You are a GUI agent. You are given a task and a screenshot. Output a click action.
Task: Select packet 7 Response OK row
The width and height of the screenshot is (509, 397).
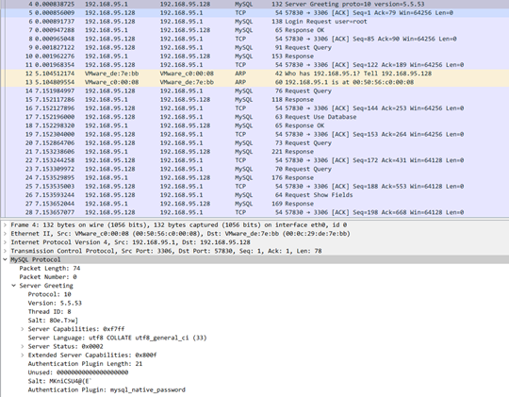click(x=254, y=30)
